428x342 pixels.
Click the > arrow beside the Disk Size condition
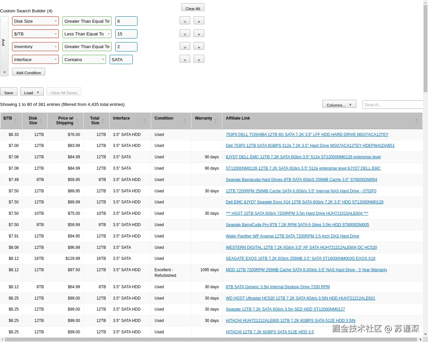point(185,20)
